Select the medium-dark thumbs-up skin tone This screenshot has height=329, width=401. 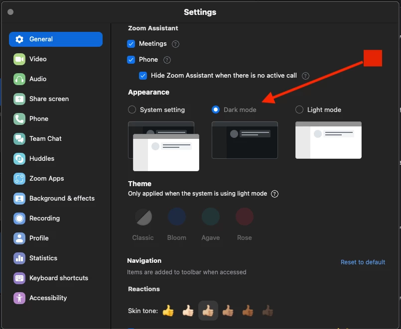[248, 311]
